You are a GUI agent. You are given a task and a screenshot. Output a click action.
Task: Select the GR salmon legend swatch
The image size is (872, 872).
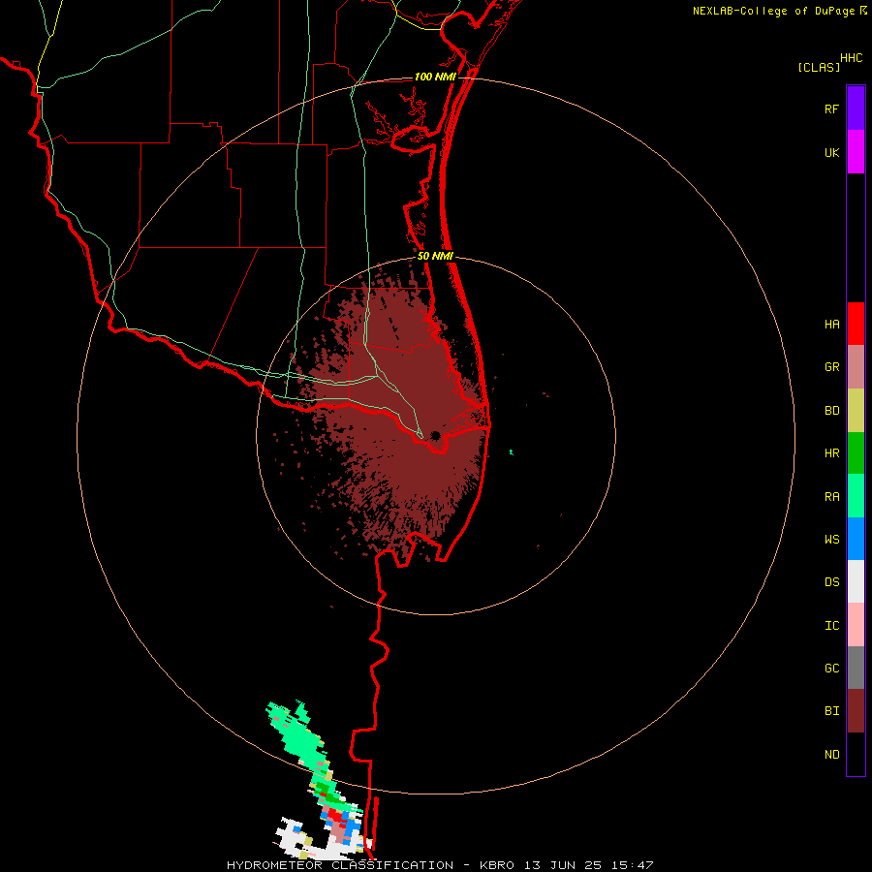(x=856, y=367)
